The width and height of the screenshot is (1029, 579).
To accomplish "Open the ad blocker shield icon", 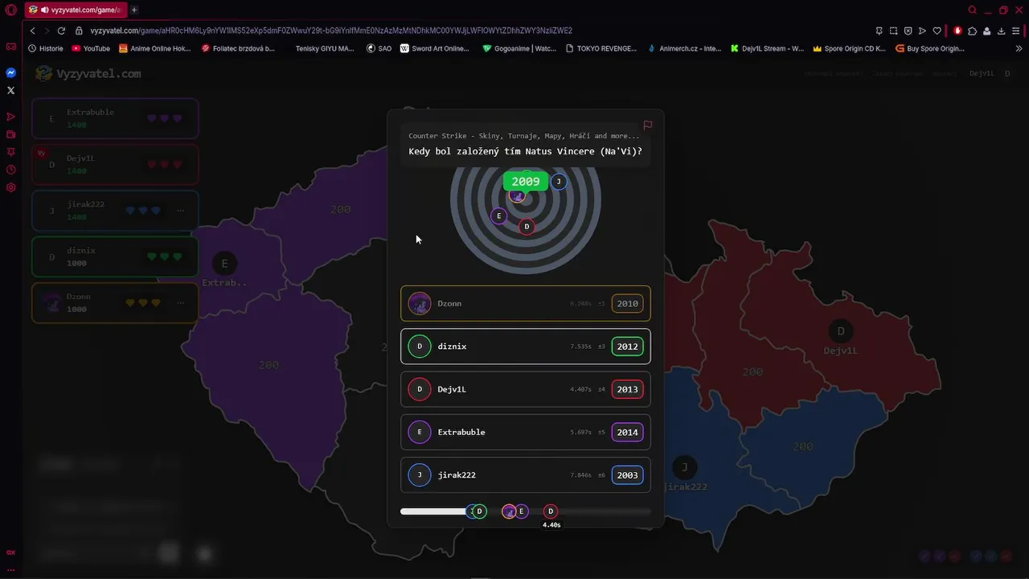I will click(x=908, y=31).
